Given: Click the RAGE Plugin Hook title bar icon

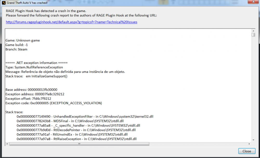Looking at the screenshot, I should click(x=4, y=3).
